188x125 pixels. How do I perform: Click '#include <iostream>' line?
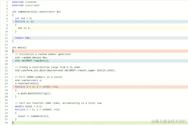pos(26,5)
